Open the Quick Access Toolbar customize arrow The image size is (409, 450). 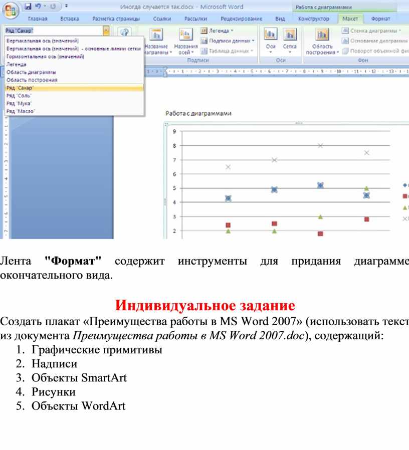pos(66,6)
